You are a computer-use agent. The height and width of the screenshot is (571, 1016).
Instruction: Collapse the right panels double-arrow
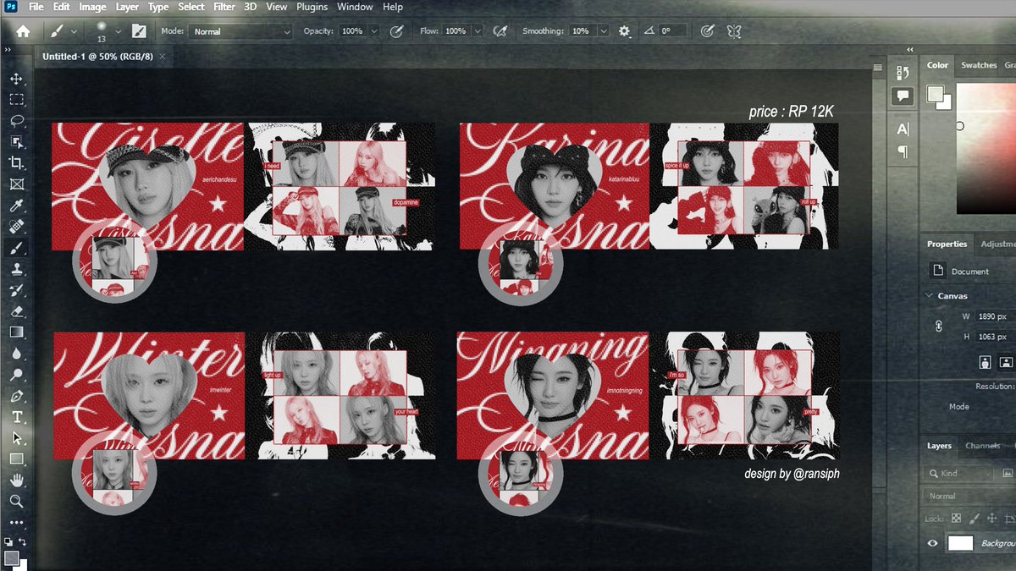pyautogui.click(x=910, y=50)
